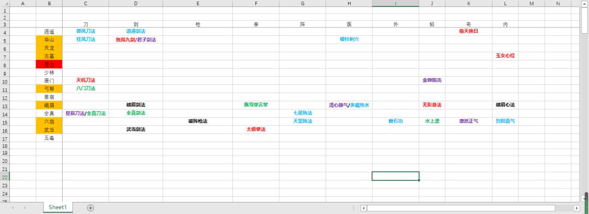Select the cell 峨眉心法
Screen dimensions: 589x214
505,105
